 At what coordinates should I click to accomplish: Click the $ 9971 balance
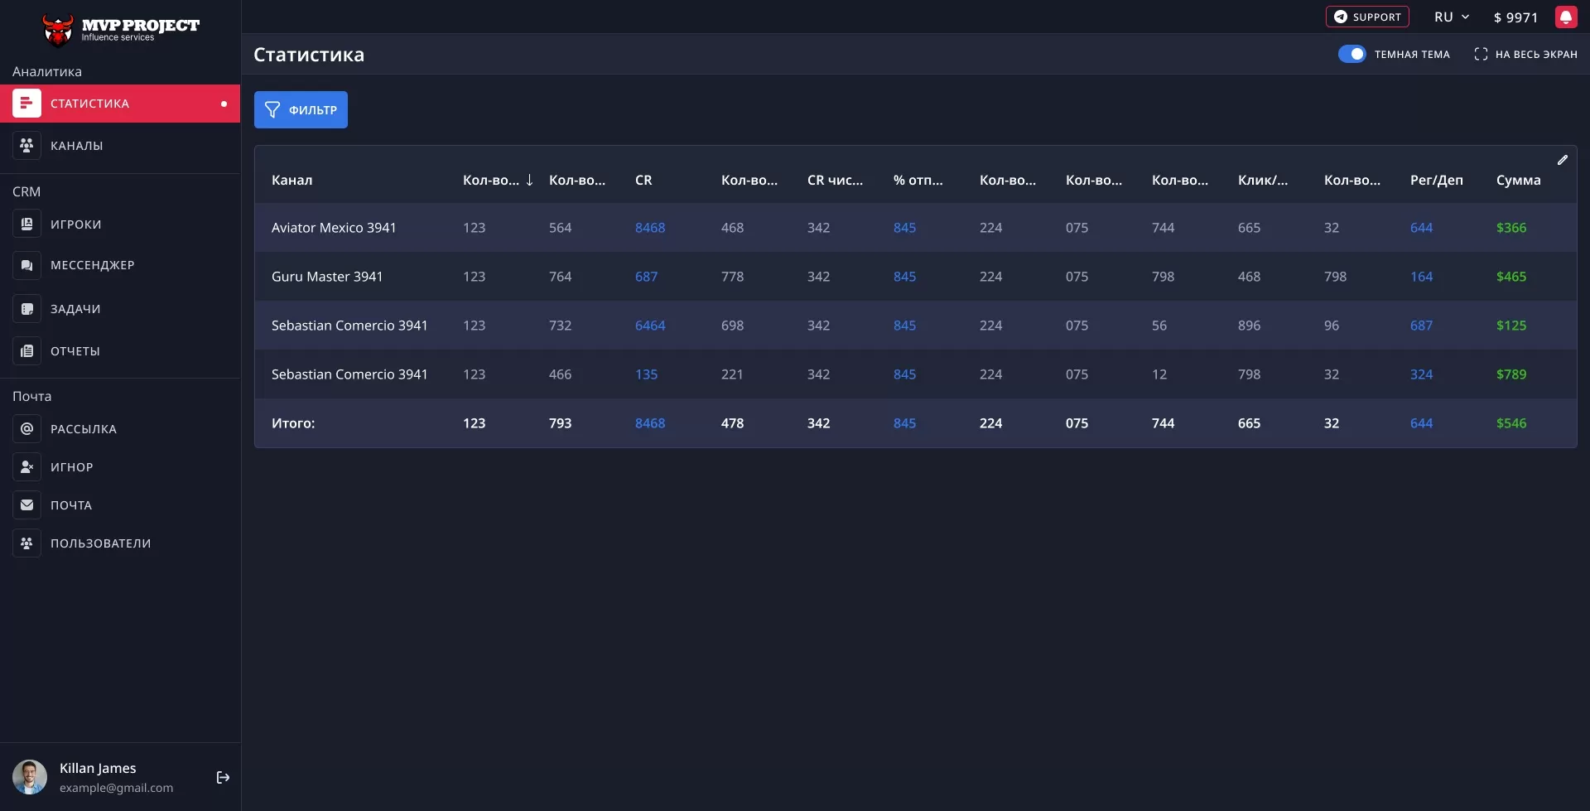click(x=1515, y=17)
